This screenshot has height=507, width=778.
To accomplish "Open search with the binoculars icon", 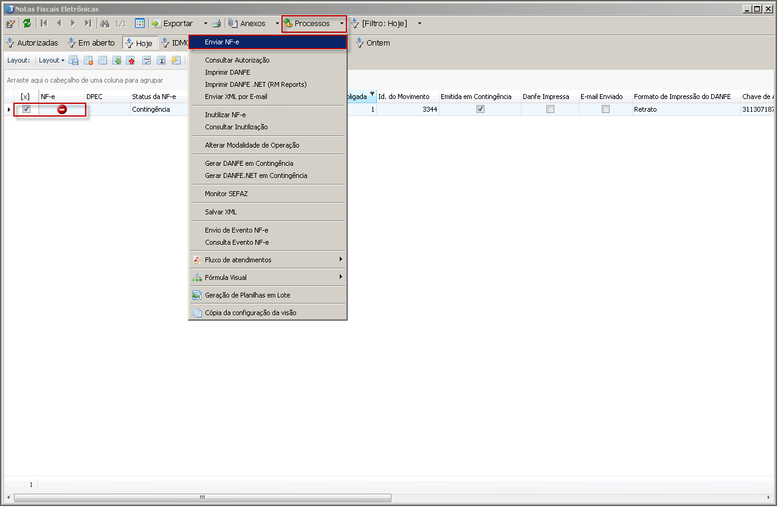I will click(105, 24).
